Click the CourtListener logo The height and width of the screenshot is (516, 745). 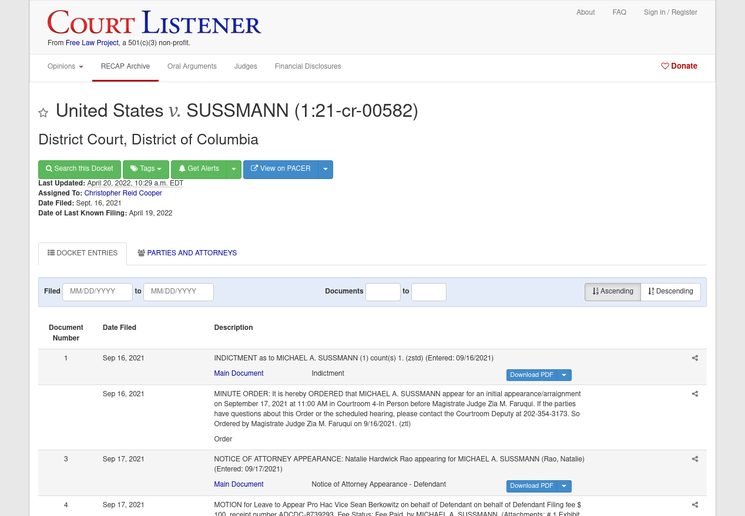pyautogui.click(x=155, y=23)
